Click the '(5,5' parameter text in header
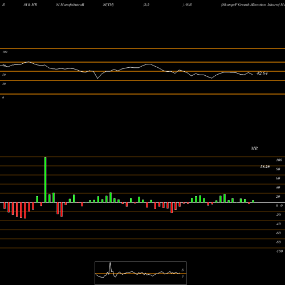The image size is (285, 285). point(146,5)
